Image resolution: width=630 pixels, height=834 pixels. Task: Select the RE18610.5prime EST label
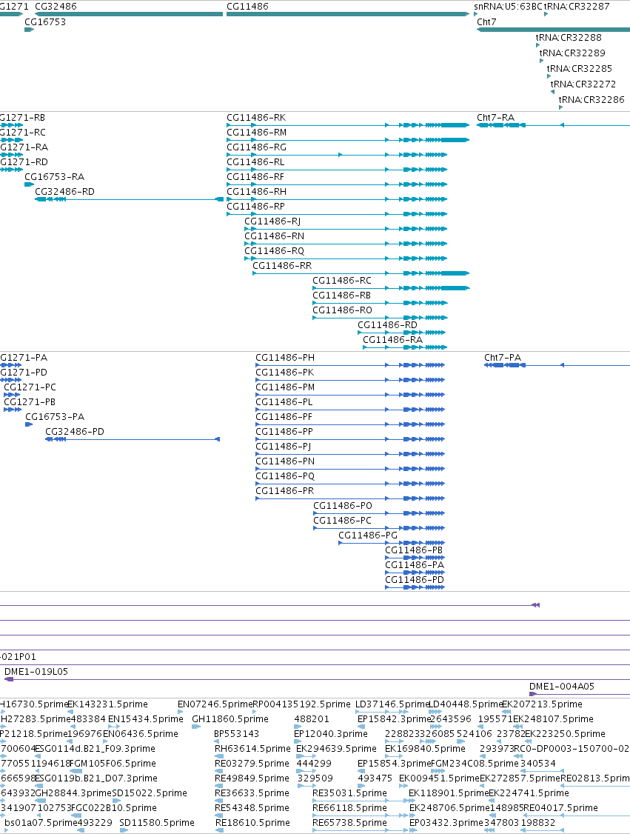pos(252,823)
